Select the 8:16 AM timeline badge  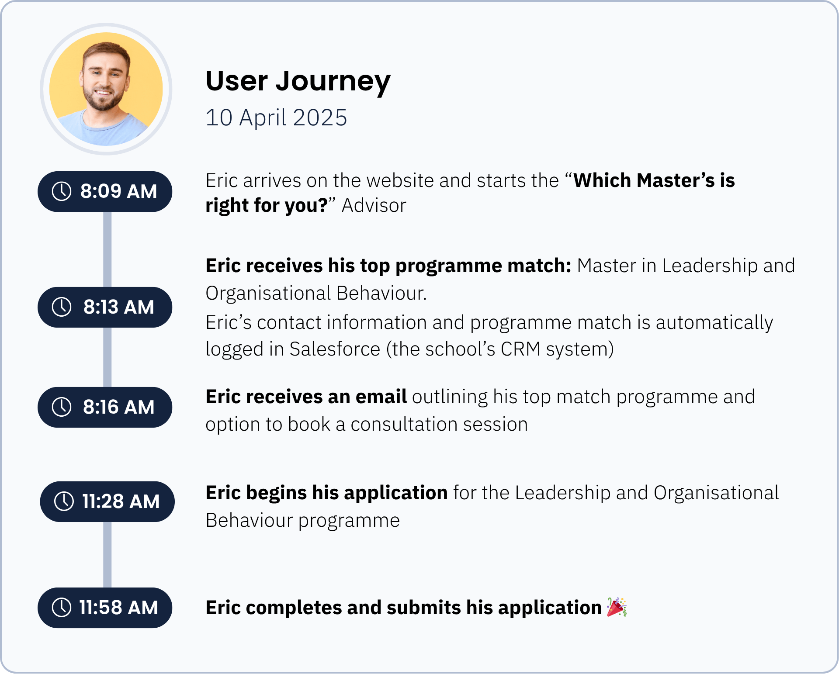[105, 407]
